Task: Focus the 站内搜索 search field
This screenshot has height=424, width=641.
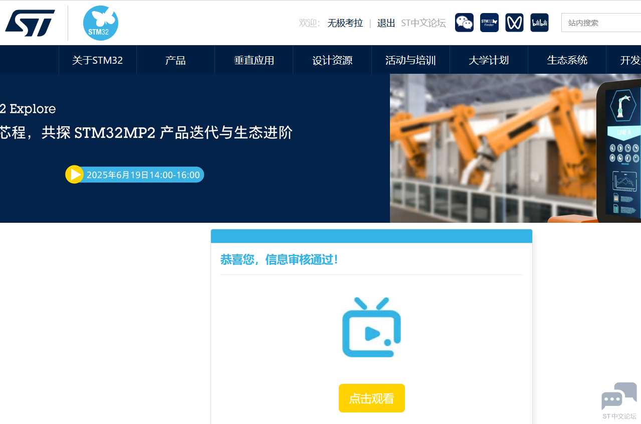Action: coord(601,23)
